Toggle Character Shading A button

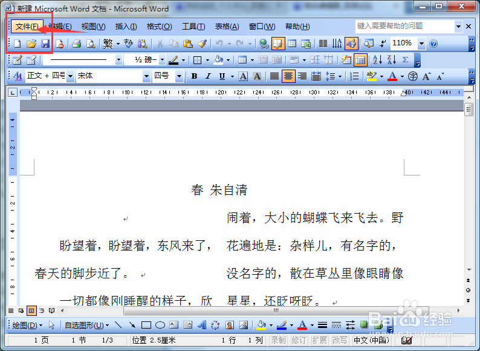click(x=257, y=76)
